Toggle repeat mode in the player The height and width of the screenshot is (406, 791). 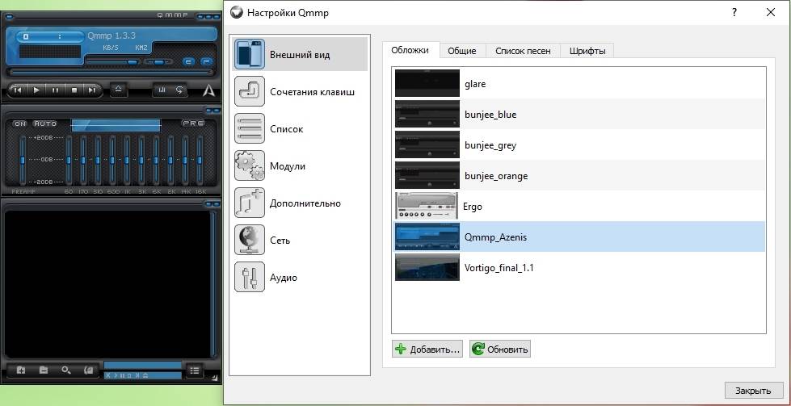[179, 90]
